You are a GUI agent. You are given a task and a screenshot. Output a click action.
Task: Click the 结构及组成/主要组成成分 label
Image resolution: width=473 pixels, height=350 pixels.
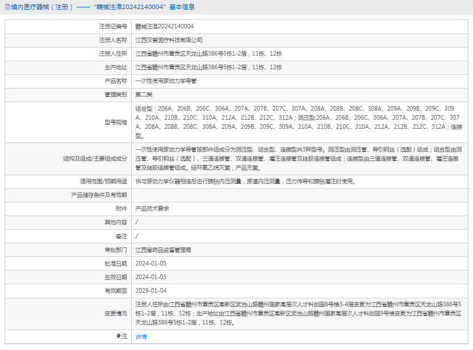[95, 159]
